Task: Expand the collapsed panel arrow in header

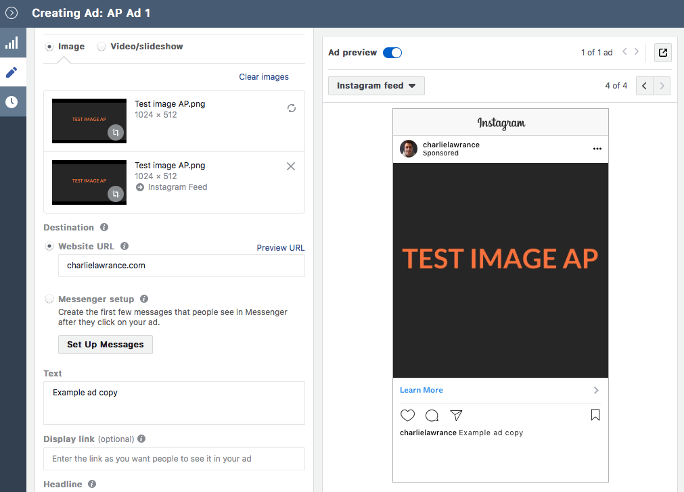Action: [x=12, y=13]
